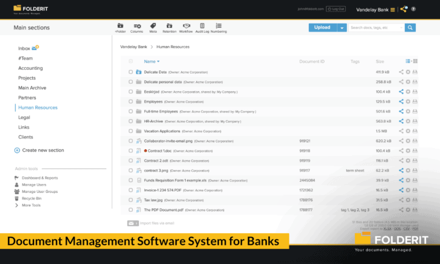Click the Log Out button

click(x=336, y=9)
